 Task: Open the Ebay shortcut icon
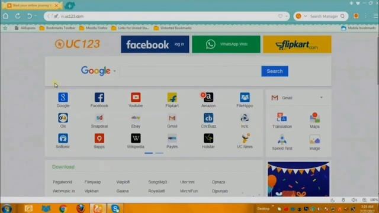136,118
